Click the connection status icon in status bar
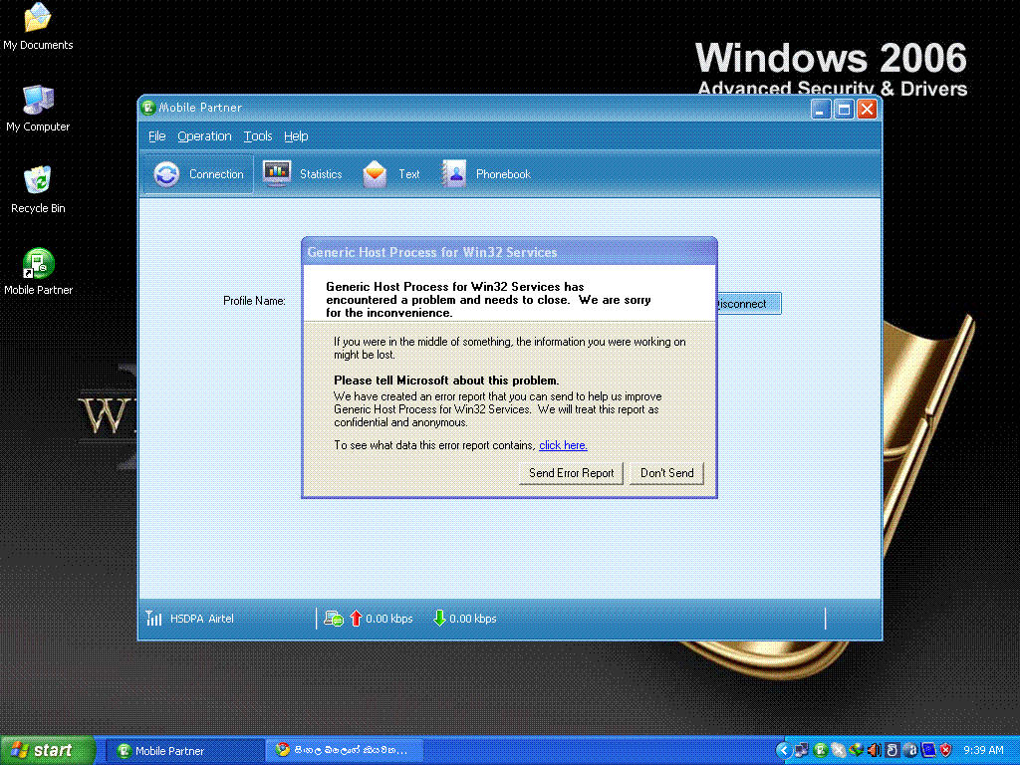 (334, 618)
